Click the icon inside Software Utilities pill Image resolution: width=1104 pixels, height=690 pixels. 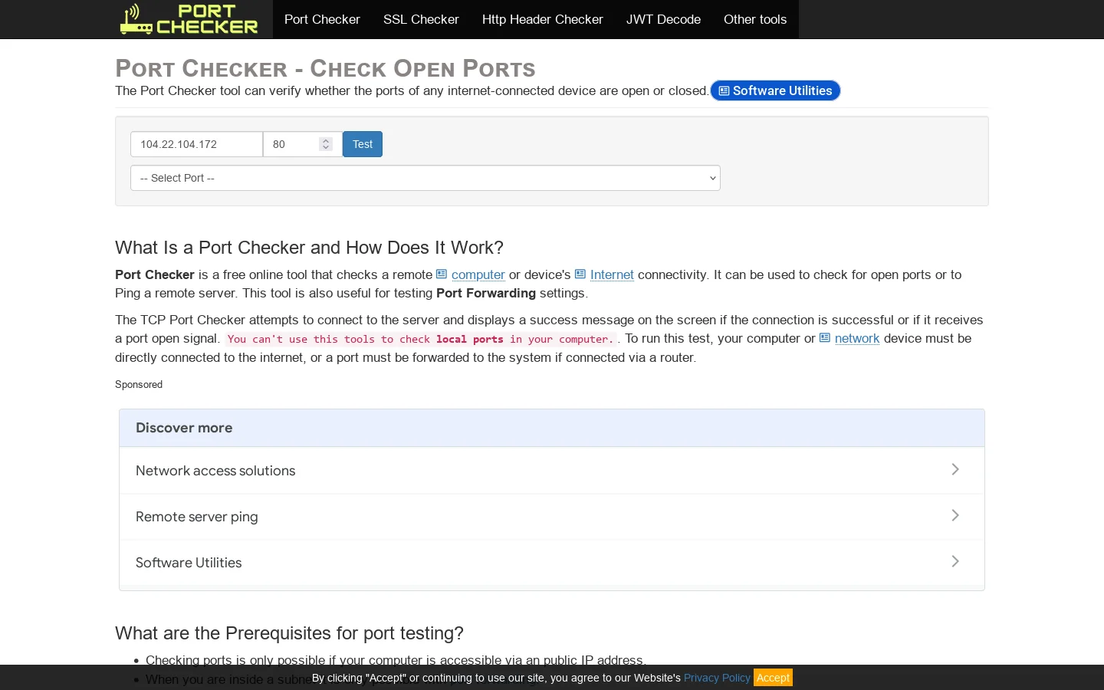point(724,90)
